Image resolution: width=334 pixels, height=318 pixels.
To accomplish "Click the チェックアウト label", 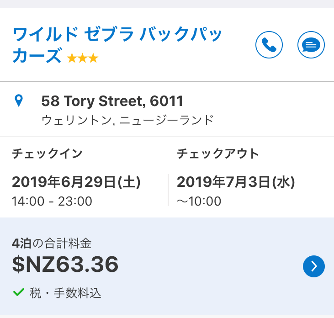I will coord(218,154).
